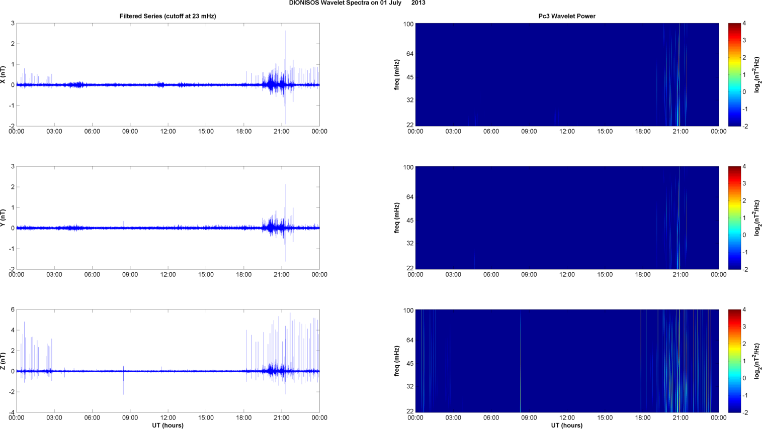Click the 64 frequency tick on top spectrogram
This screenshot has width=762, height=429.
pyautogui.click(x=410, y=54)
